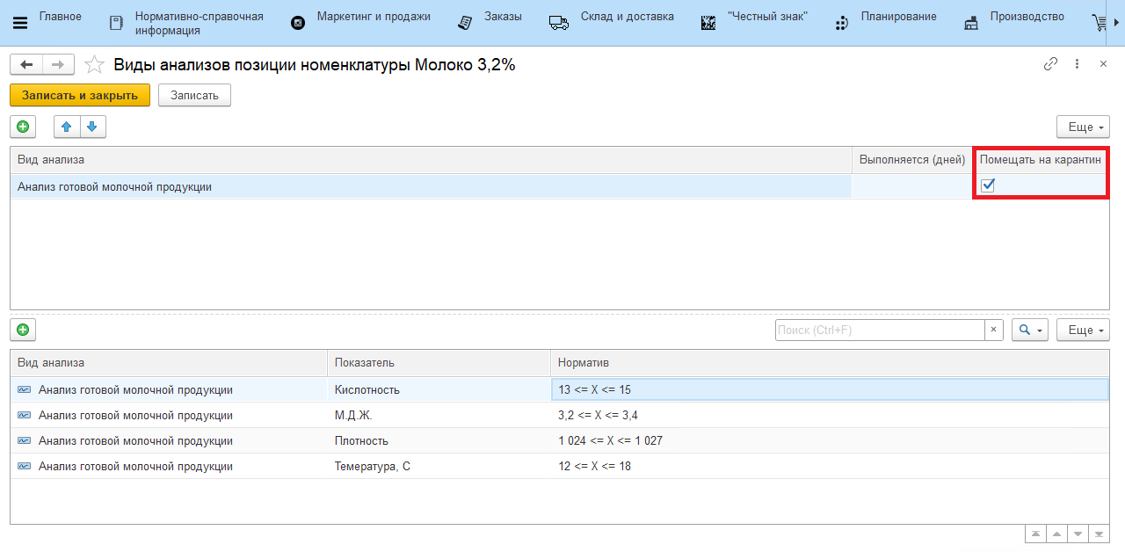
Task: Expand the upper 'Еще' dropdown
Action: 1083,127
